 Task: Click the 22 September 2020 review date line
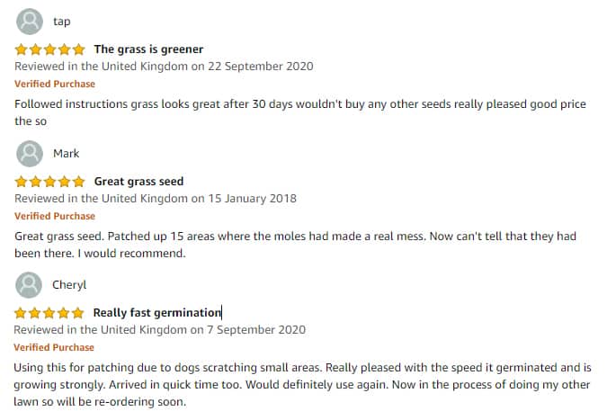[x=164, y=67]
